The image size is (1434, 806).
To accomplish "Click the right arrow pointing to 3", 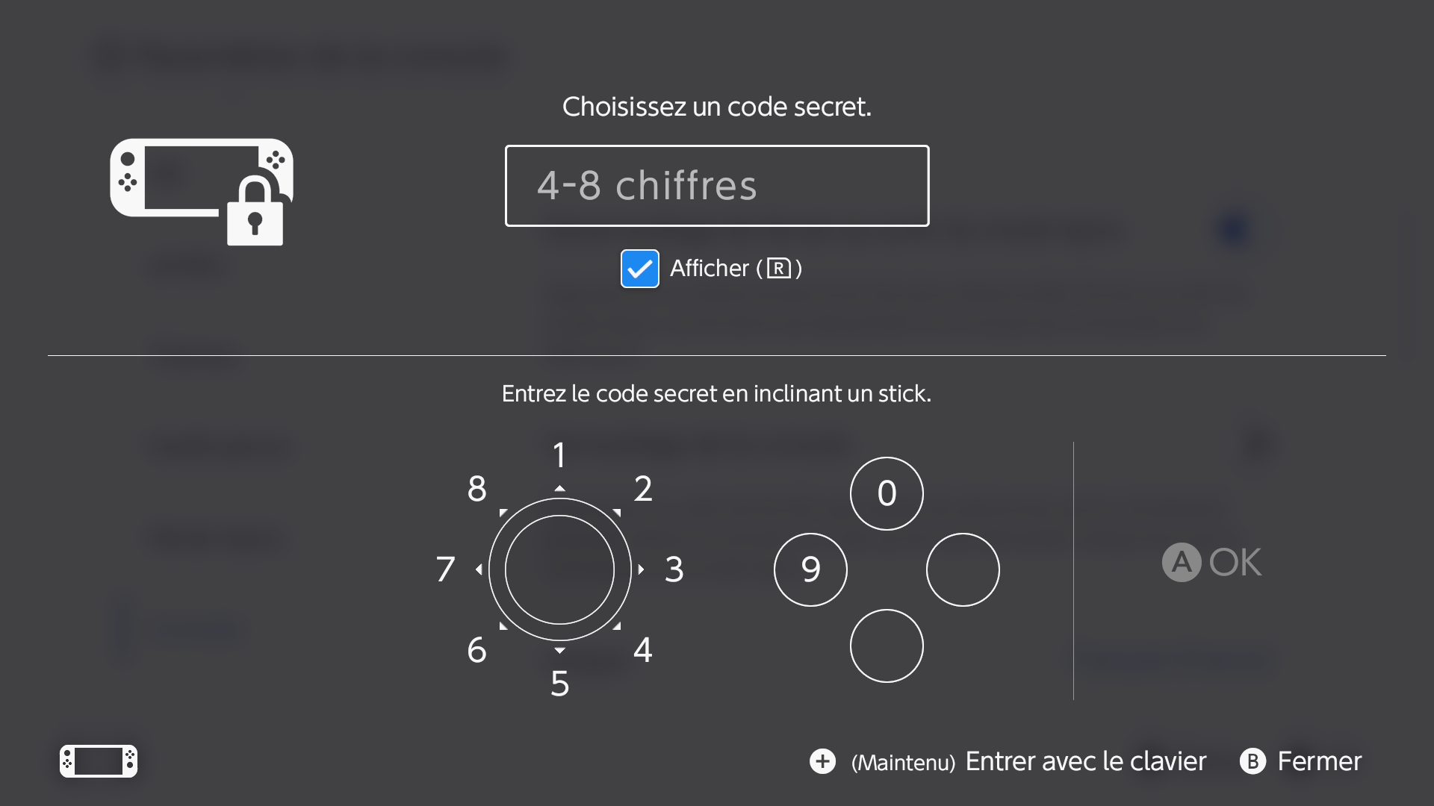I will [x=641, y=569].
